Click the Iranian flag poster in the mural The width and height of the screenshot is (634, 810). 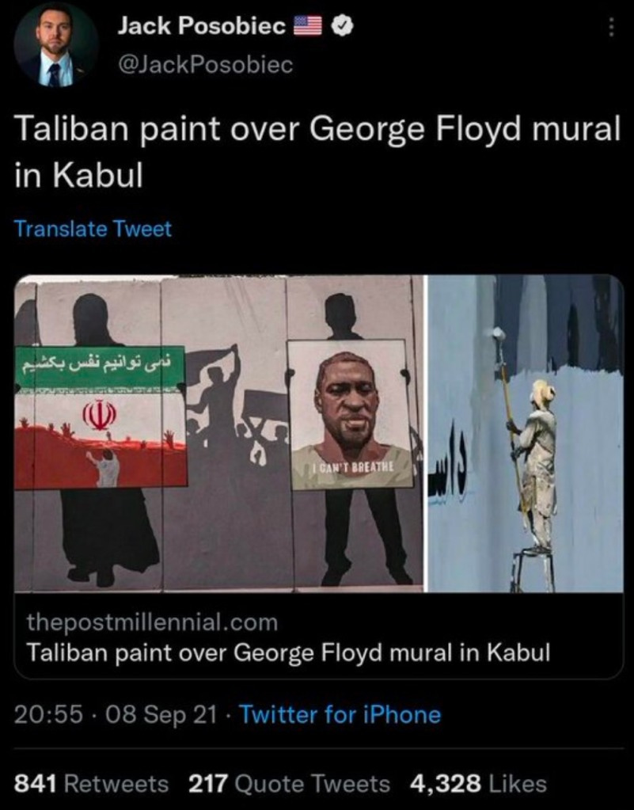101,417
